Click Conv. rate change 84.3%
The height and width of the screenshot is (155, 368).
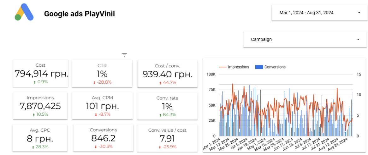[168, 115]
